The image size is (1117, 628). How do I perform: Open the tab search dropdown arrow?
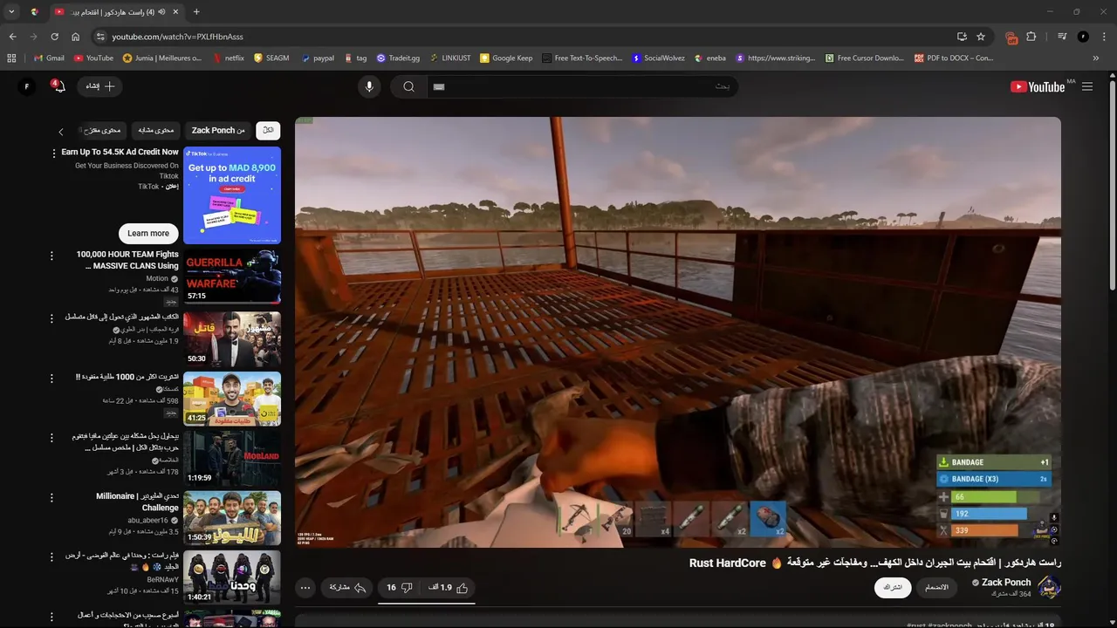[x=11, y=12]
